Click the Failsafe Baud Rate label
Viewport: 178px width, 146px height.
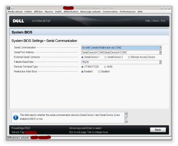pyautogui.click(x=23, y=62)
